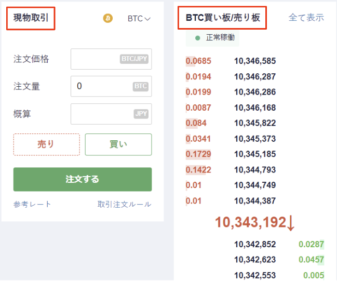Click 全て表示 to show all orders
337x281 pixels.
[x=306, y=18]
